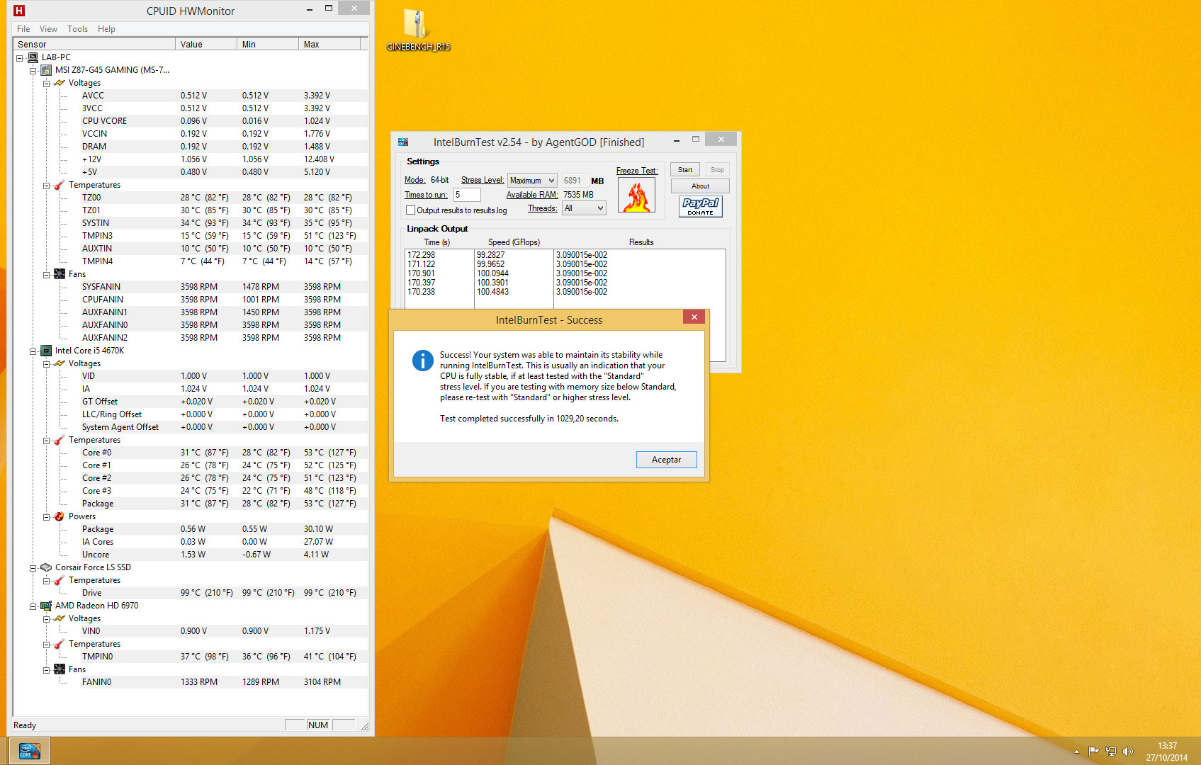This screenshot has height=765, width=1201.
Task: Open the Tools menu in HWMonitor
Action: (77, 29)
